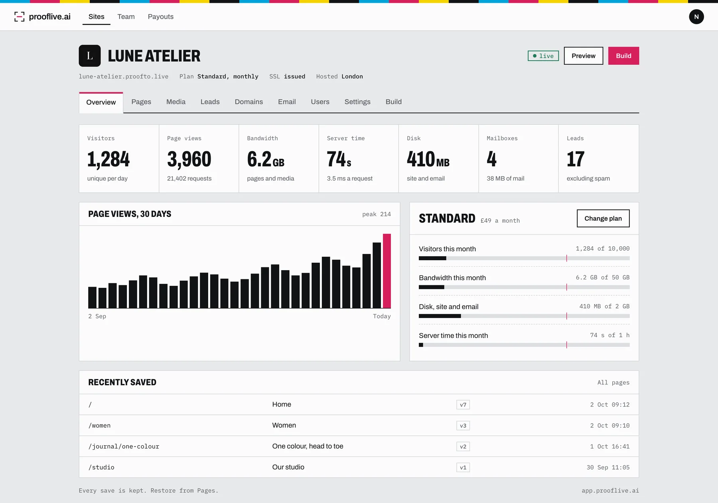The image size is (718, 503).
Task: Click the Mailboxes 4 stat card
Action: [519, 159]
